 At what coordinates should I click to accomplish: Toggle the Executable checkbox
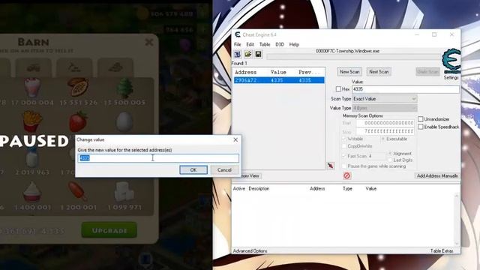pyautogui.click(x=383, y=139)
